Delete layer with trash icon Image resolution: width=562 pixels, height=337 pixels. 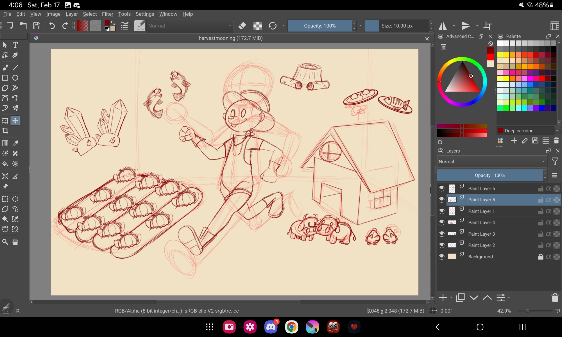click(555, 298)
